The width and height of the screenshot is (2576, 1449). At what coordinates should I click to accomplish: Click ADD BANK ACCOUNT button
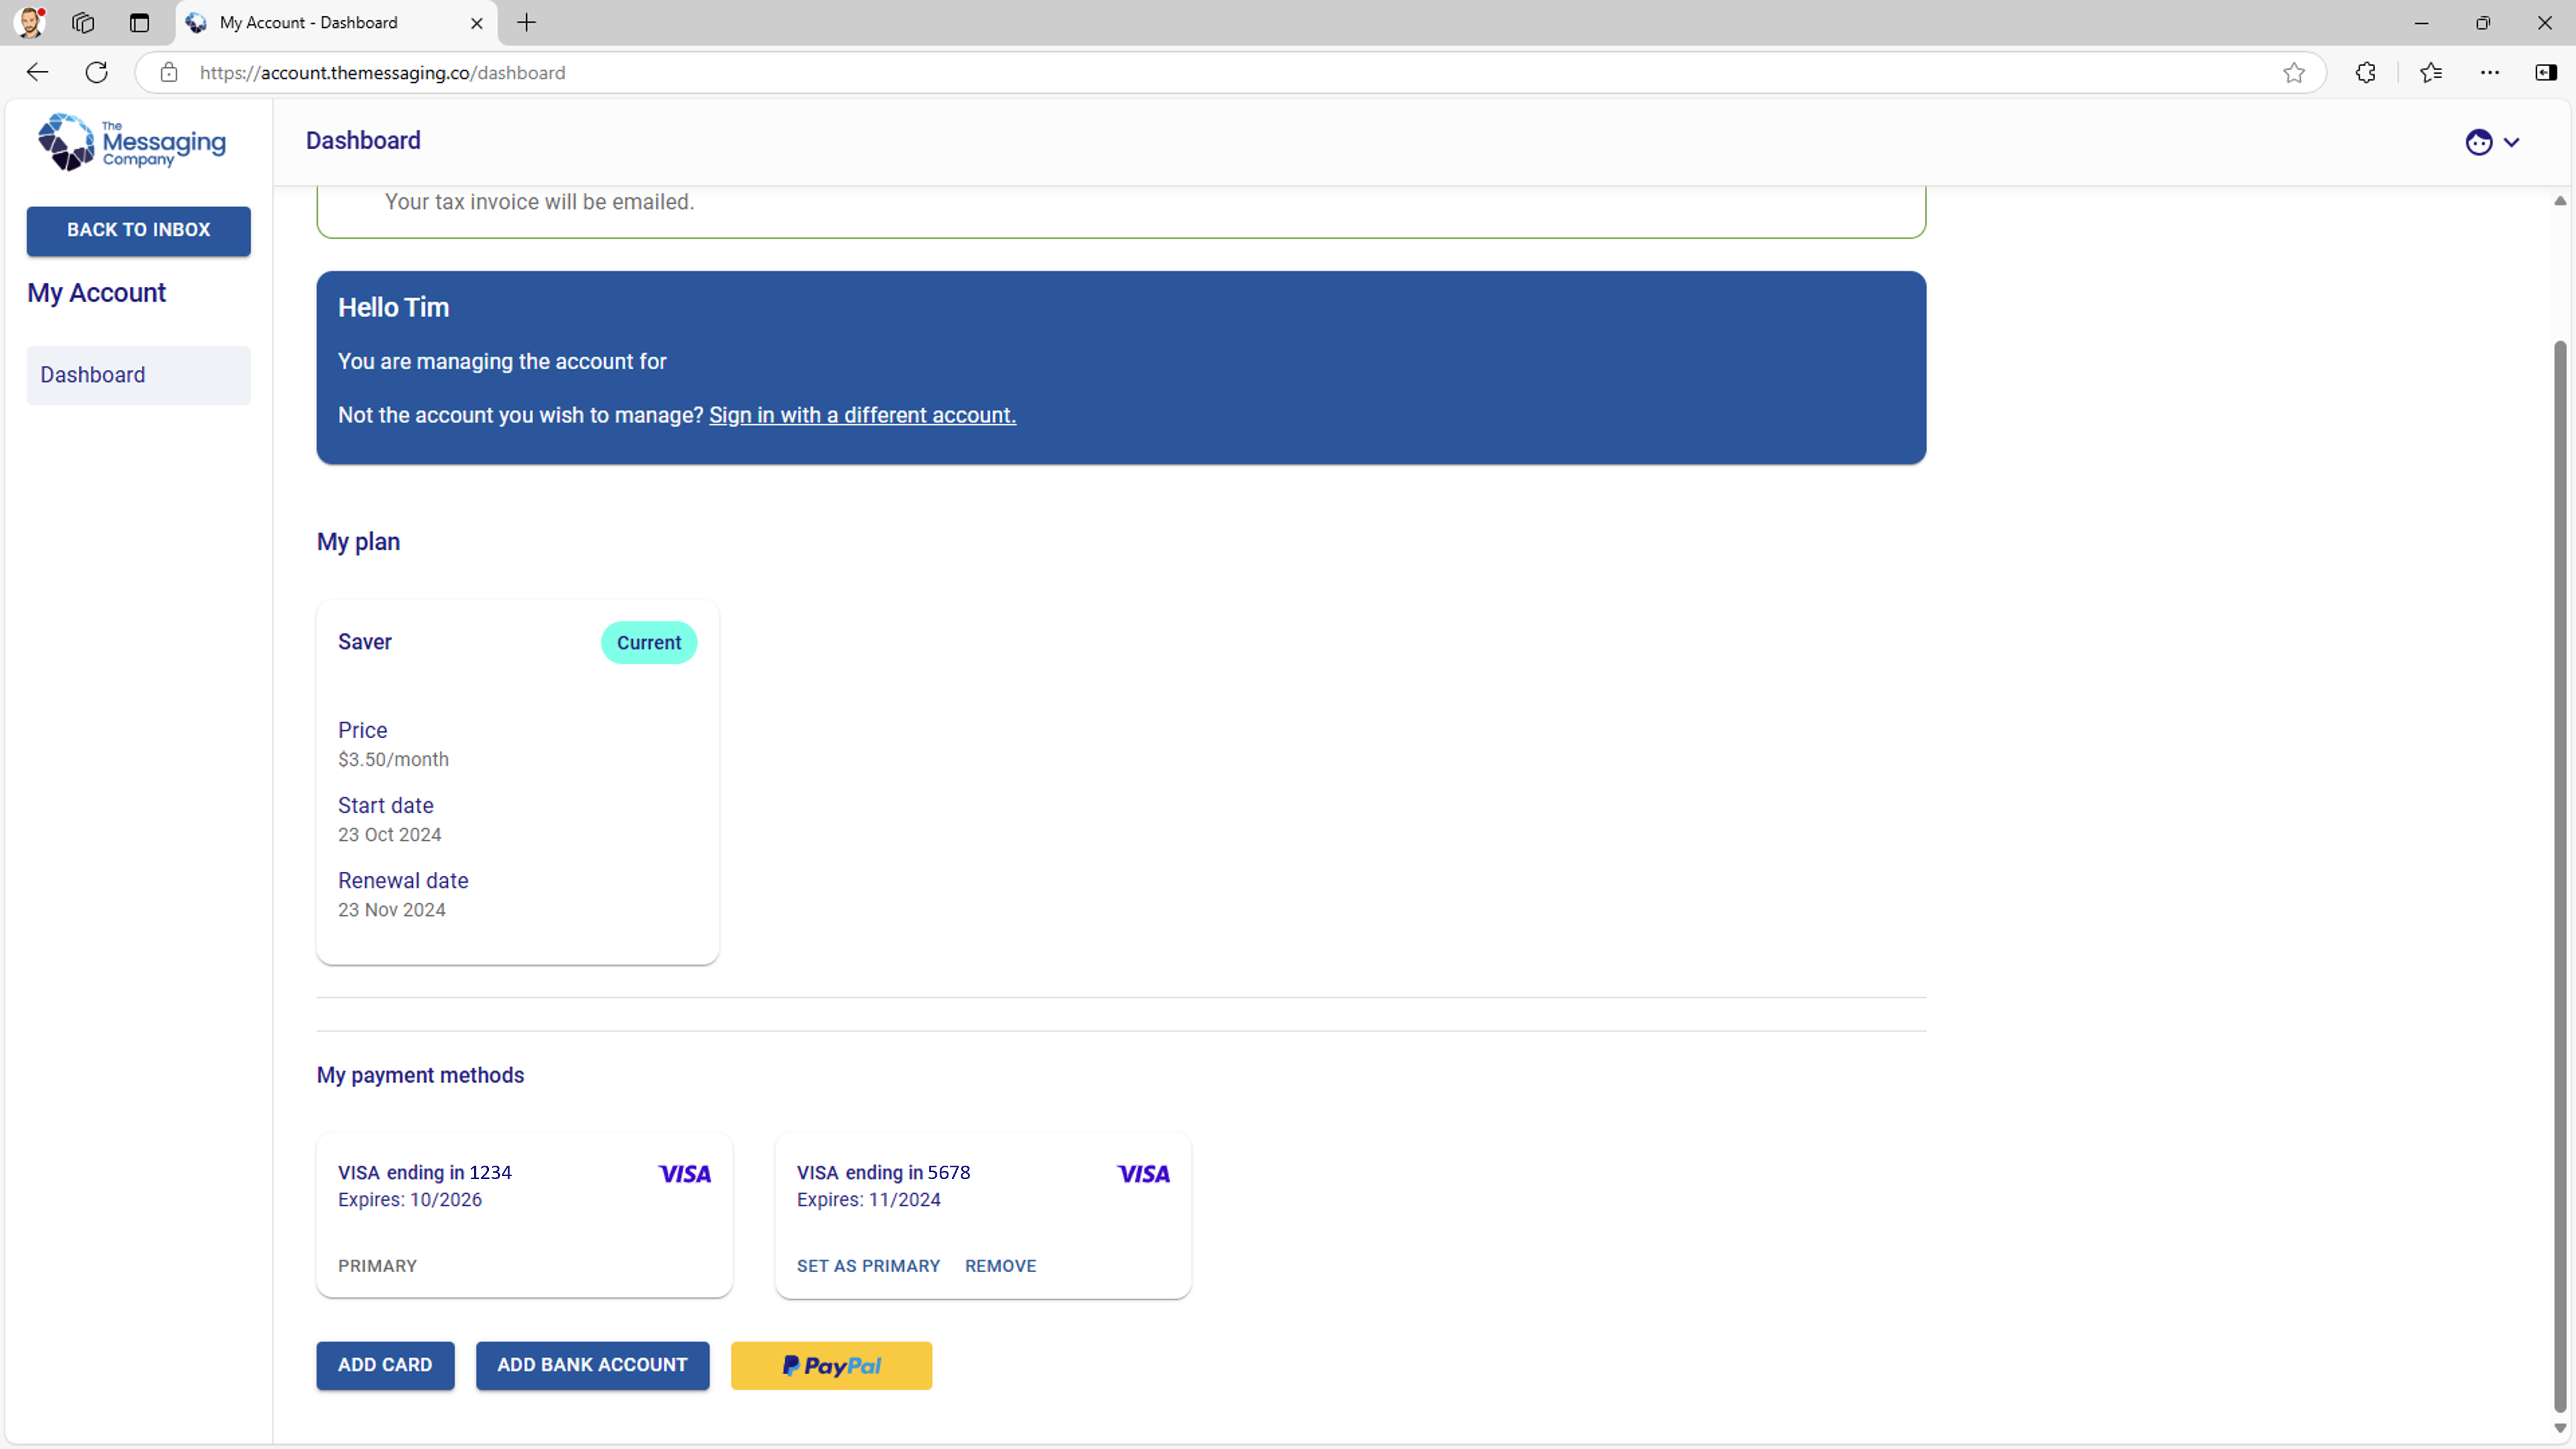[592, 1365]
